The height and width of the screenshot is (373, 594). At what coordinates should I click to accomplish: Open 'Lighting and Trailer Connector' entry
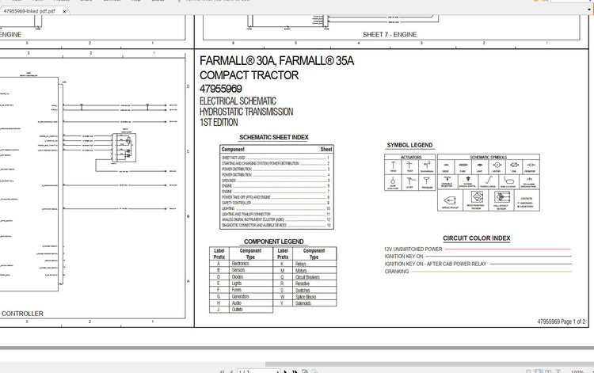point(276,215)
